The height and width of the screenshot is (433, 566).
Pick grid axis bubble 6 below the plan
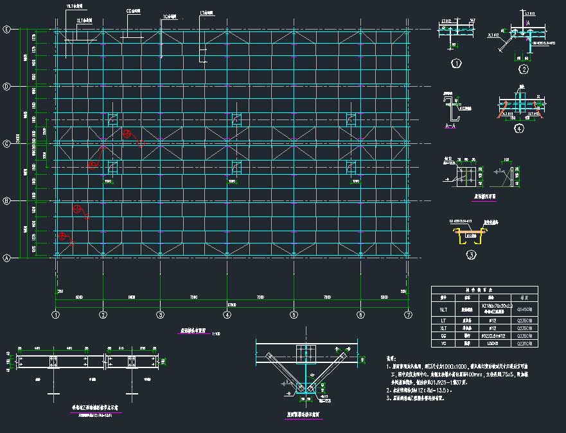tap(360, 315)
